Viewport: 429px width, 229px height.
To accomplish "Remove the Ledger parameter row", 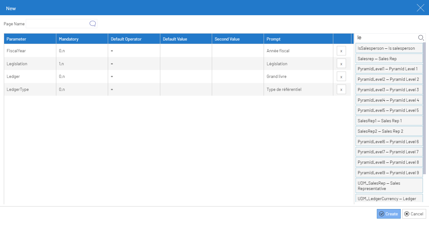I will [x=341, y=76].
